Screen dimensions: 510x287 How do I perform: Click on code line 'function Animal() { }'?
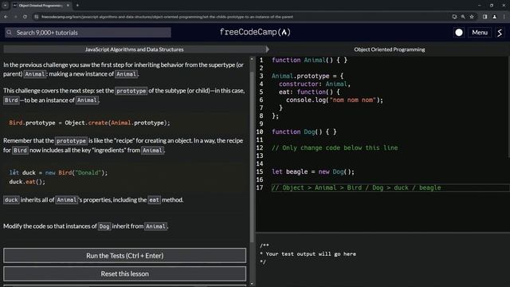tap(309, 60)
